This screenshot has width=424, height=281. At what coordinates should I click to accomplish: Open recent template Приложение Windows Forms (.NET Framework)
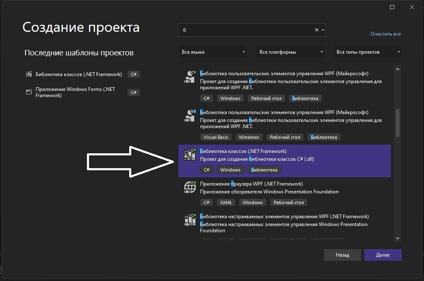click(x=75, y=92)
